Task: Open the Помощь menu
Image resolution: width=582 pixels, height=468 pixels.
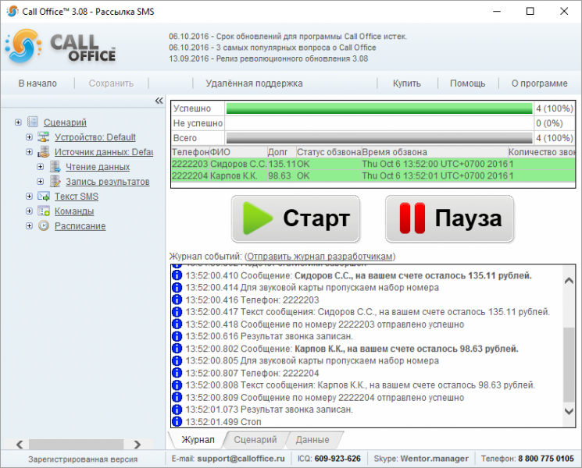Action: point(467,83)
